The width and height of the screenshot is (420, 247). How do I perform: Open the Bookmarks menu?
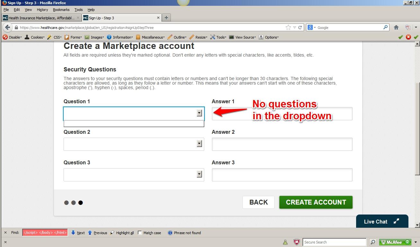(x=61, y=10)
